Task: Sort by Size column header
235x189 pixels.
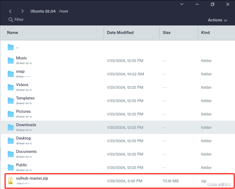Action: 167,33
